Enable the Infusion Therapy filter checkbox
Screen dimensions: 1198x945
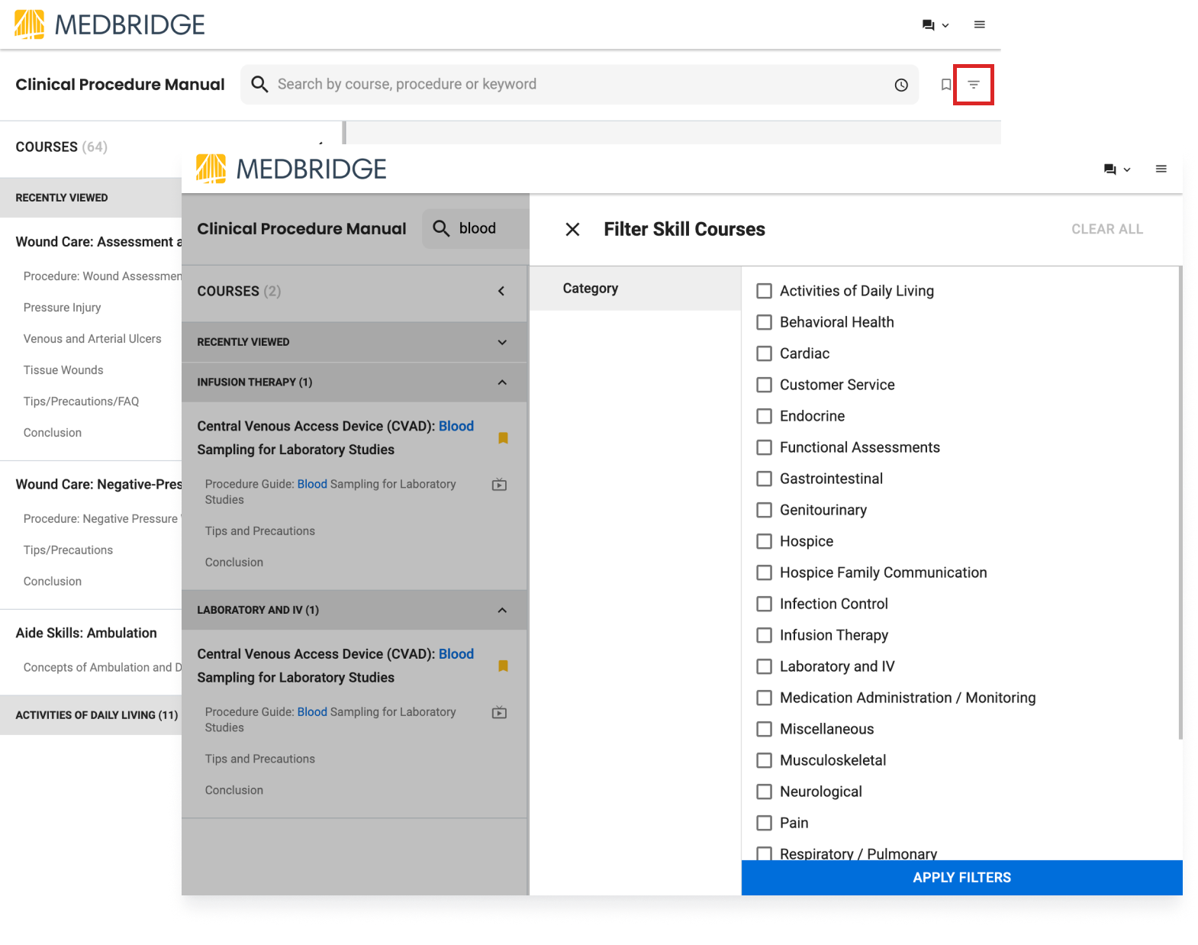[x=764, y=635]
